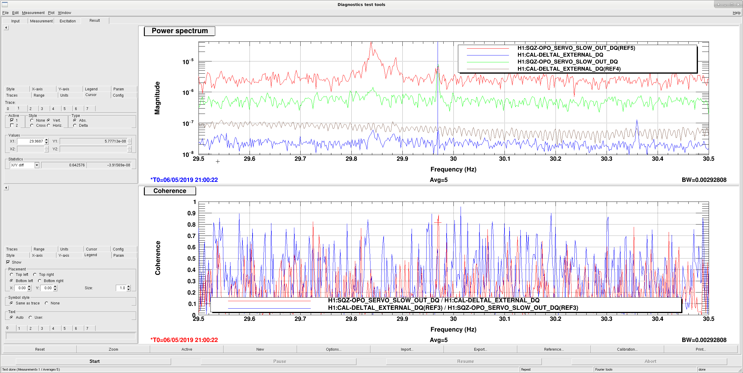Viewport: 743px width, 373px height.
Task: Increase the legend X placement spinner
Action: pyautogui.click(x=29, y=287)
